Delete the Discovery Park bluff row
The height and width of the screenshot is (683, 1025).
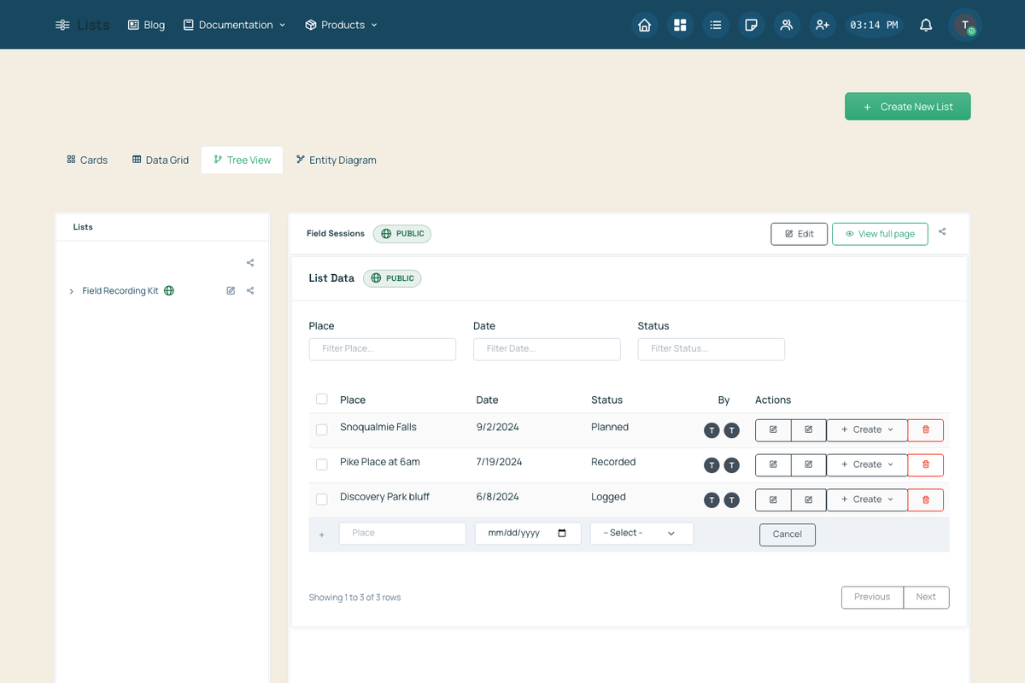926,500
